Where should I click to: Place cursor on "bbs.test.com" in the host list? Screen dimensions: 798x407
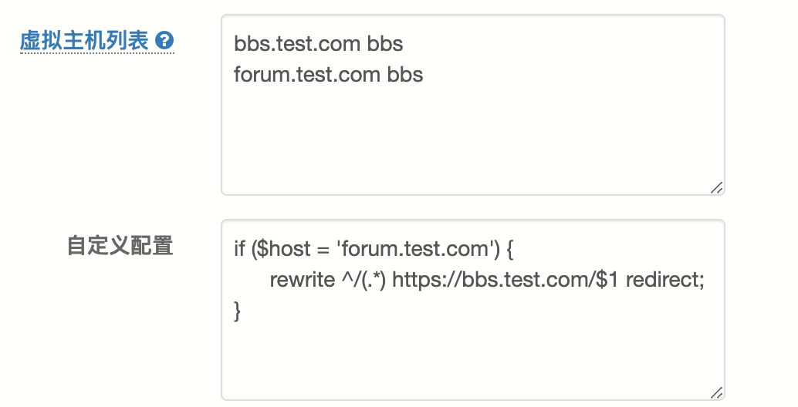[x=297, y=44]
